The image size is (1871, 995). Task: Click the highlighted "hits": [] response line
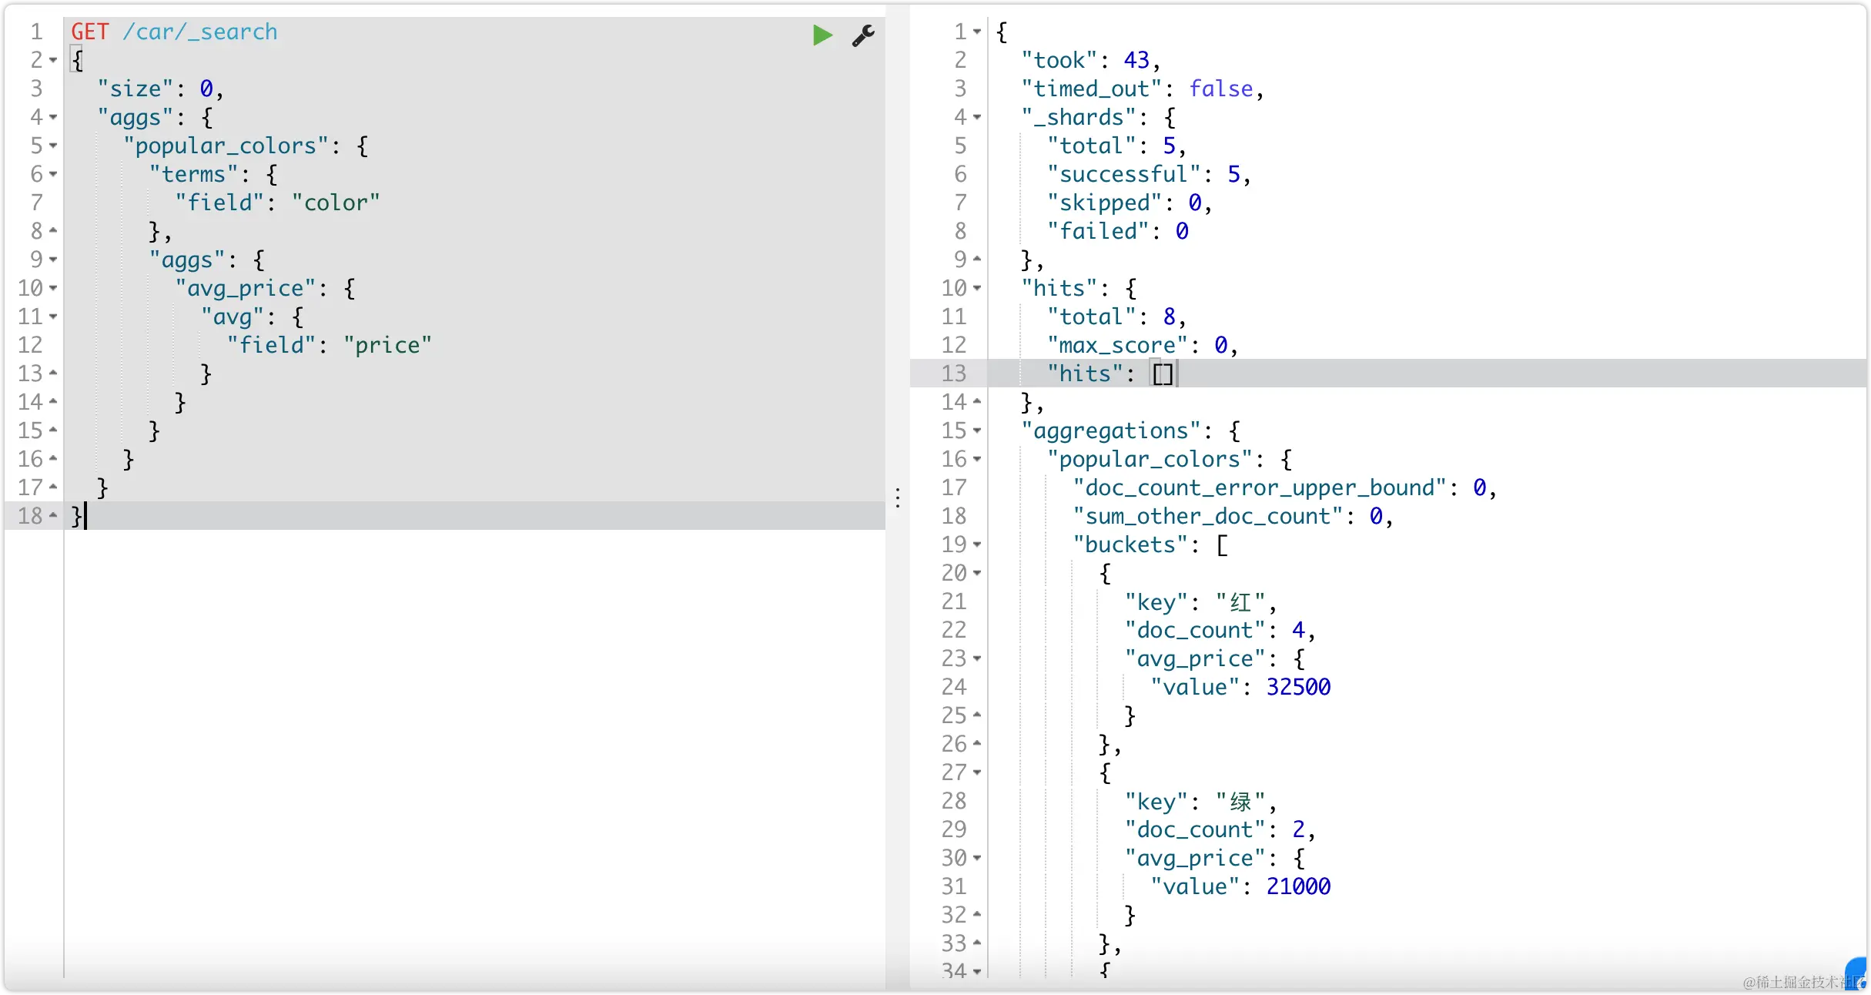click(x=1109, y=374)
